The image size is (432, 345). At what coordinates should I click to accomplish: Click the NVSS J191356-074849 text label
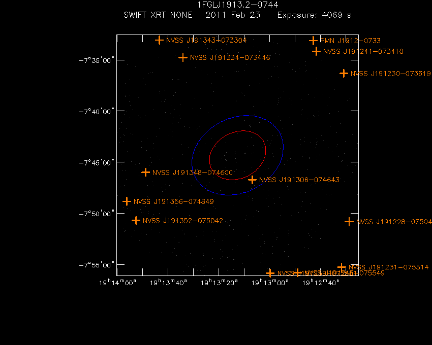(x=174, y=201)
